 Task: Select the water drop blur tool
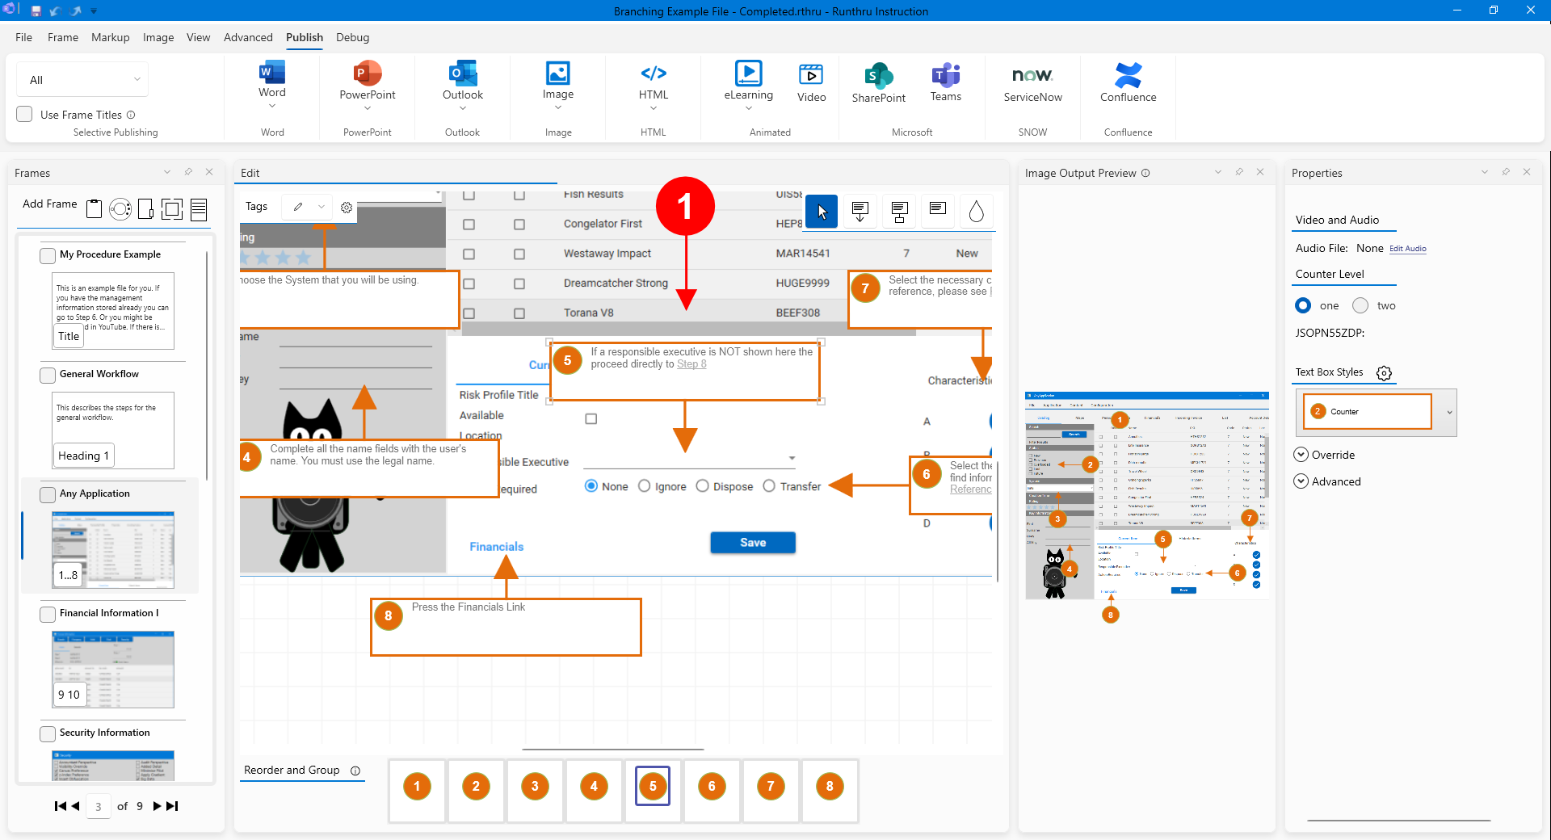click(x=976, y=212)
